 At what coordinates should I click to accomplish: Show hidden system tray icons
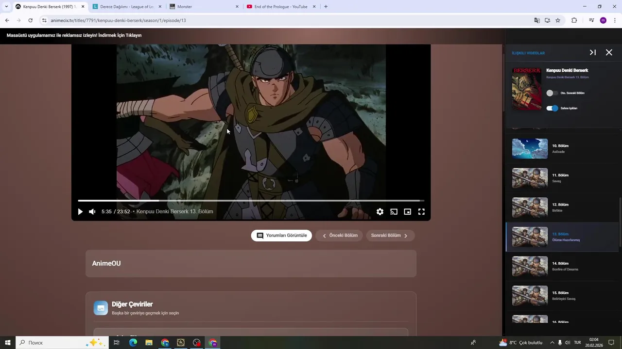[552, 343]
